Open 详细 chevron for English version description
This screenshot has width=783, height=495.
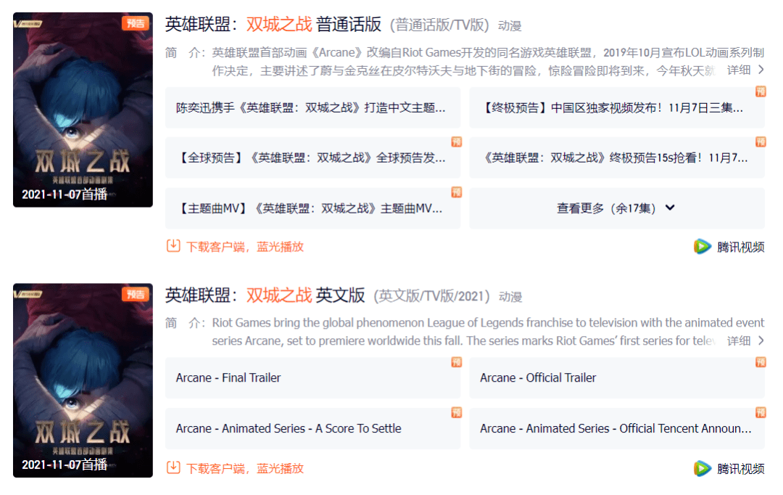pyautogui.click(x=761, y=340)
